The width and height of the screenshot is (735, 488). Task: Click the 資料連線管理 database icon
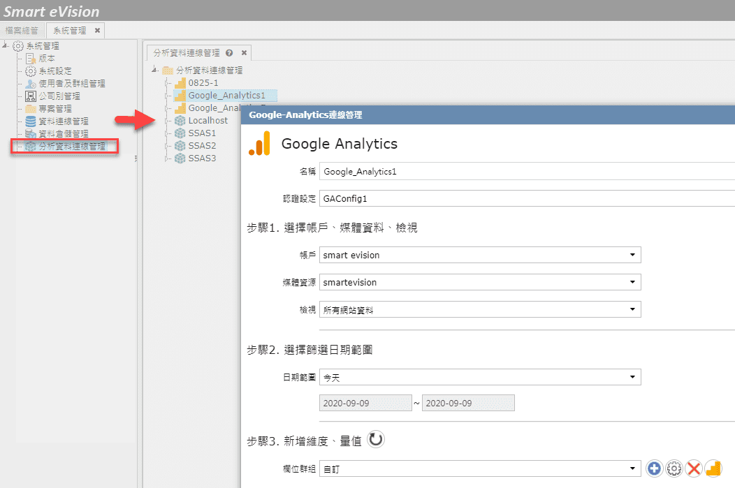(x=31, y=121)
